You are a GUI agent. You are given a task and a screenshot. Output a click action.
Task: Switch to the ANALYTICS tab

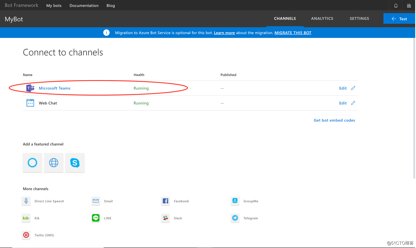(323, 18)
